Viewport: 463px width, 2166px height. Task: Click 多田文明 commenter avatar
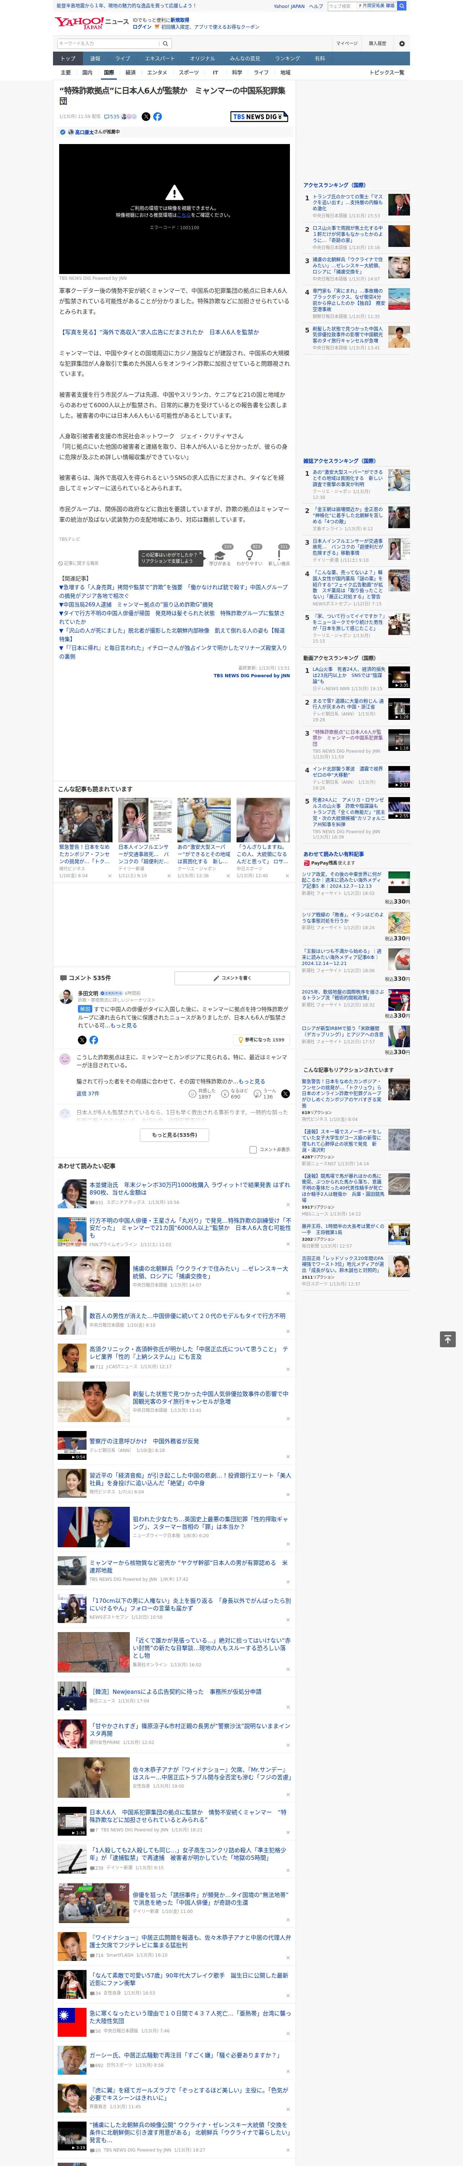click(x=66, y=996)
